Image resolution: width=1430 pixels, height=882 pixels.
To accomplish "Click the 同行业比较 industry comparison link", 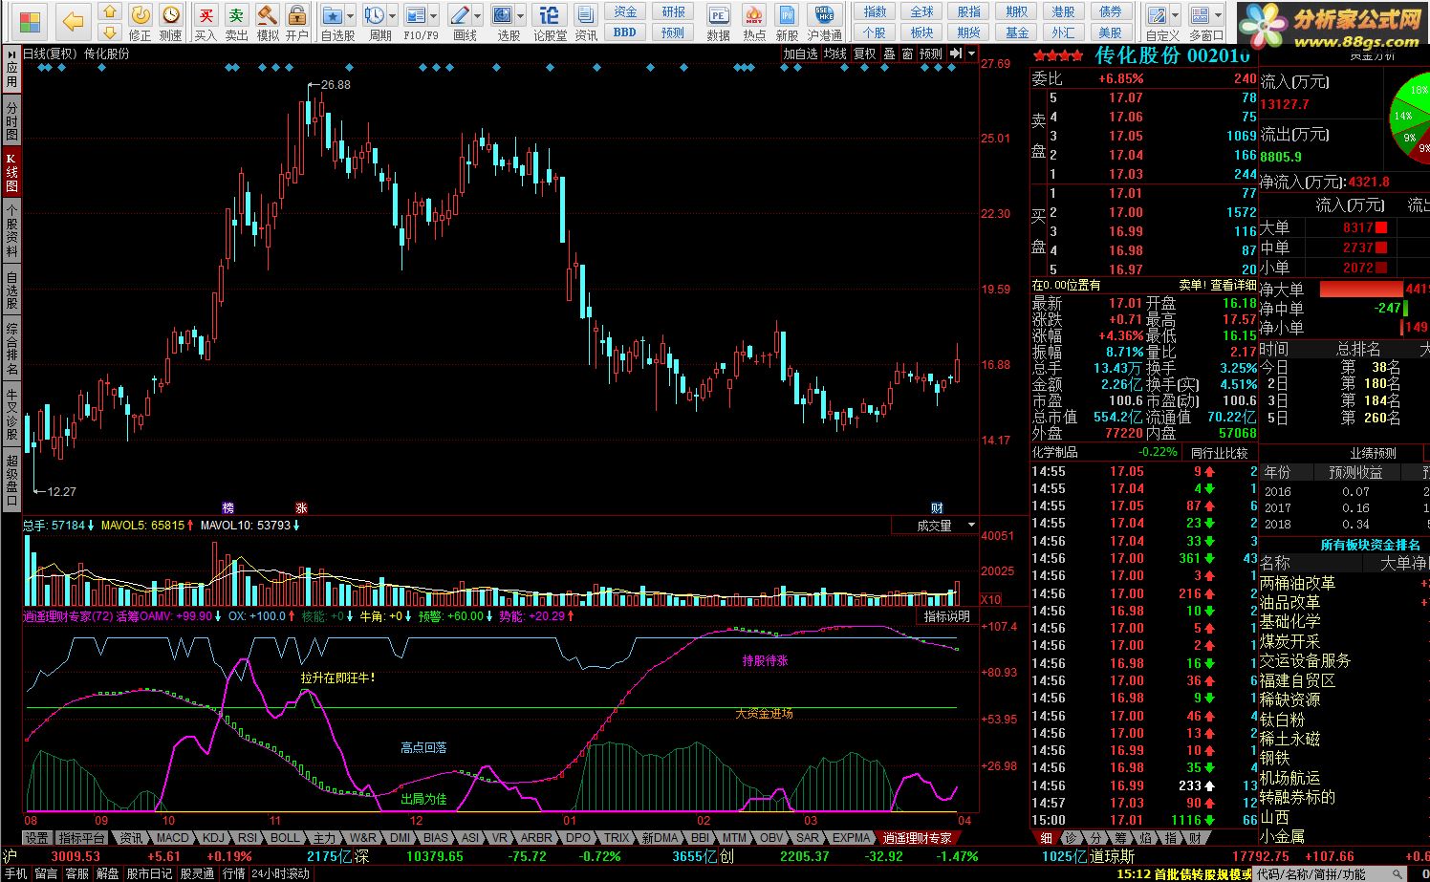I will coord(1219,452).
